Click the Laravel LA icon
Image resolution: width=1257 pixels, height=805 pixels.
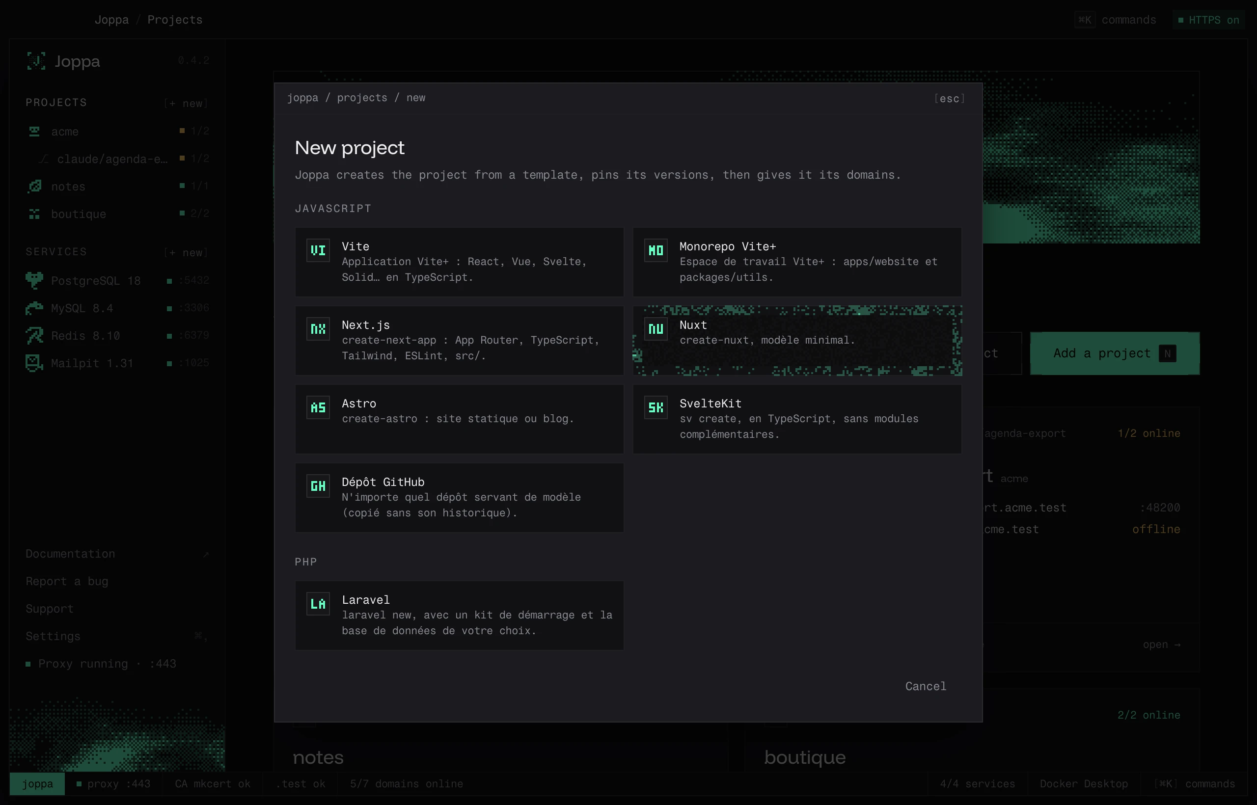[318, 604]
